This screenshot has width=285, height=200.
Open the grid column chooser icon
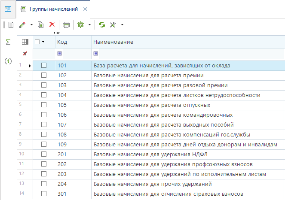click(x=25, y=42)
